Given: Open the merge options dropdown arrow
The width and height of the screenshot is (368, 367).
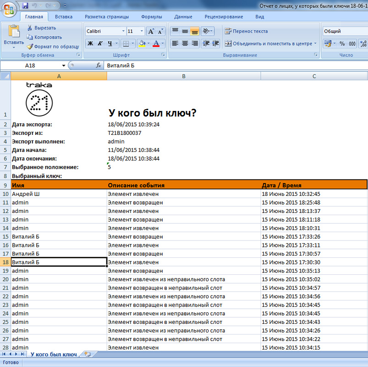Looking at the screenshot, I should 315,44.
